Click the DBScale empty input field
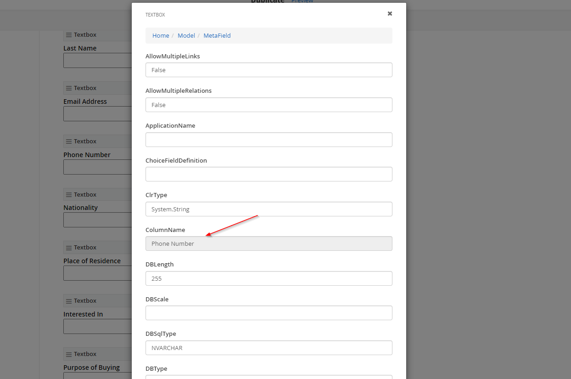571x379 pixels. (269, 313)
